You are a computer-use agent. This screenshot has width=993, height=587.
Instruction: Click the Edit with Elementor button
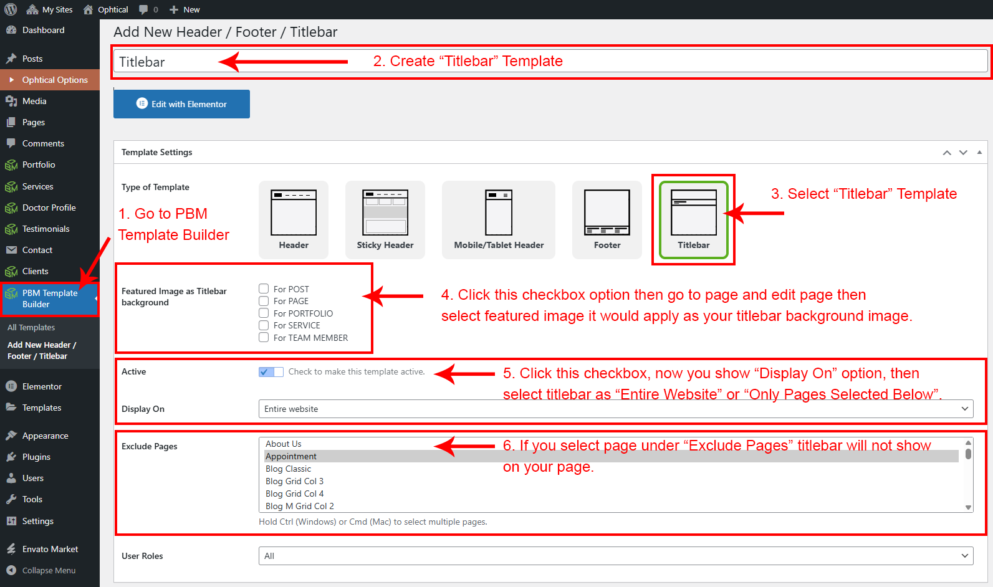[x=181, y=104]
